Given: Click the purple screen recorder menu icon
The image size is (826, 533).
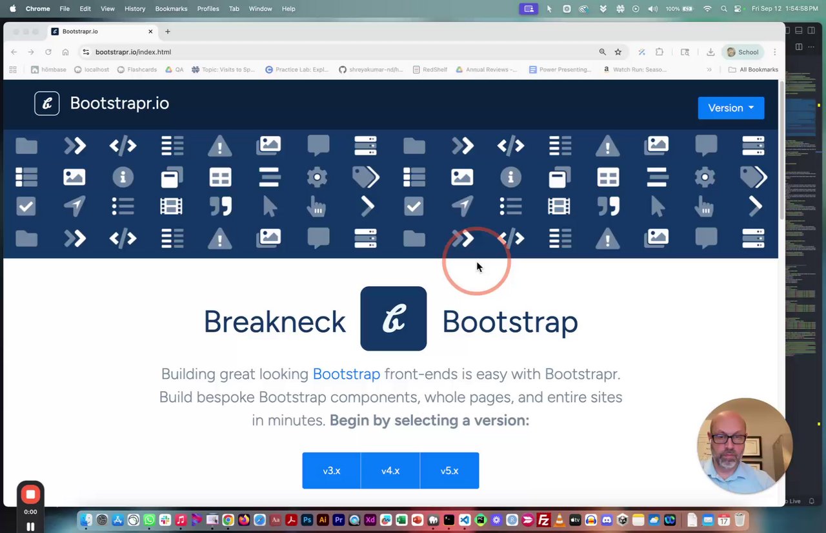Looking at the screenshot, I should tap(529, 8).
